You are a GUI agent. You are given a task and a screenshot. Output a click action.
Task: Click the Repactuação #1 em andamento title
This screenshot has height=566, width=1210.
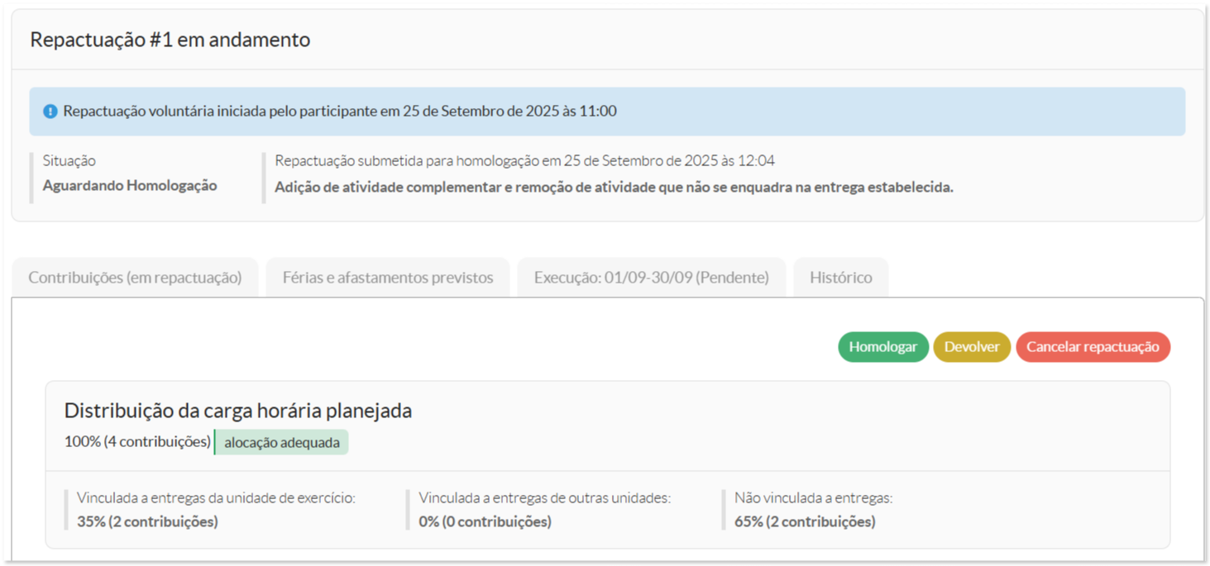pos(170,40)
